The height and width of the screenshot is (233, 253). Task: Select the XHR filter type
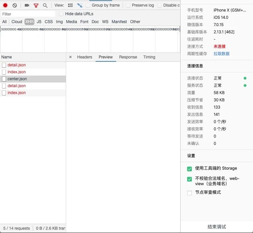29,22
